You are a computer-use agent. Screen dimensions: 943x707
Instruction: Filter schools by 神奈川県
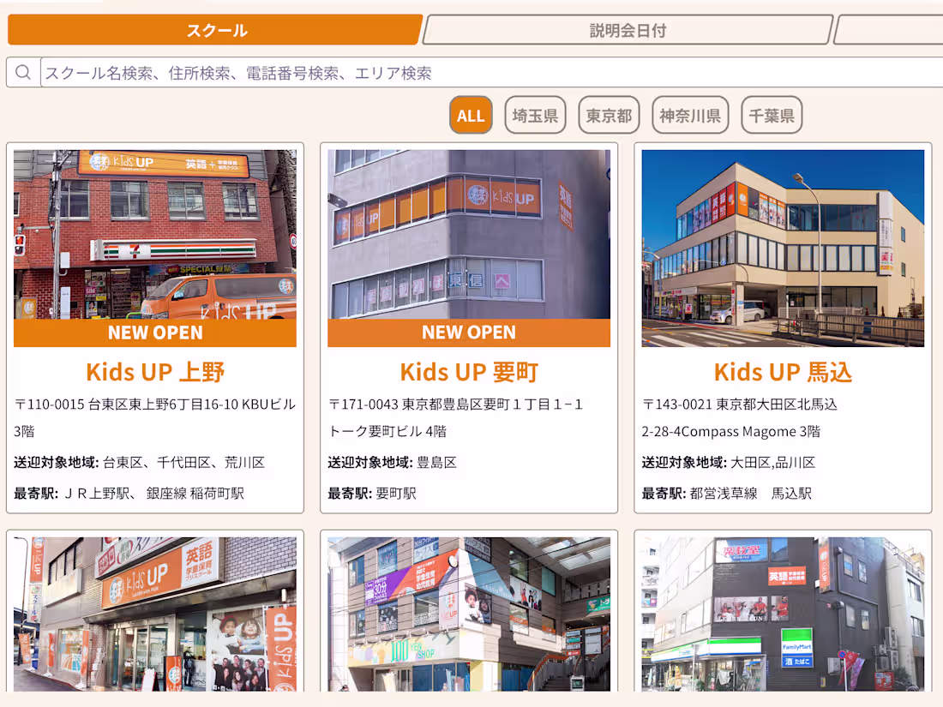[x=690, y=115]
